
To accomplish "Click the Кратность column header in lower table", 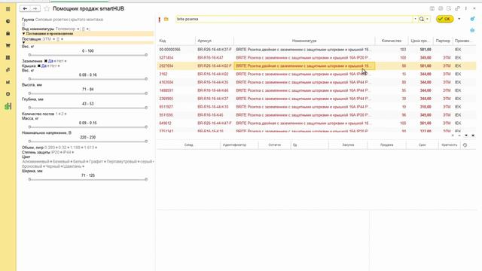I will click(x=449, y=145).
